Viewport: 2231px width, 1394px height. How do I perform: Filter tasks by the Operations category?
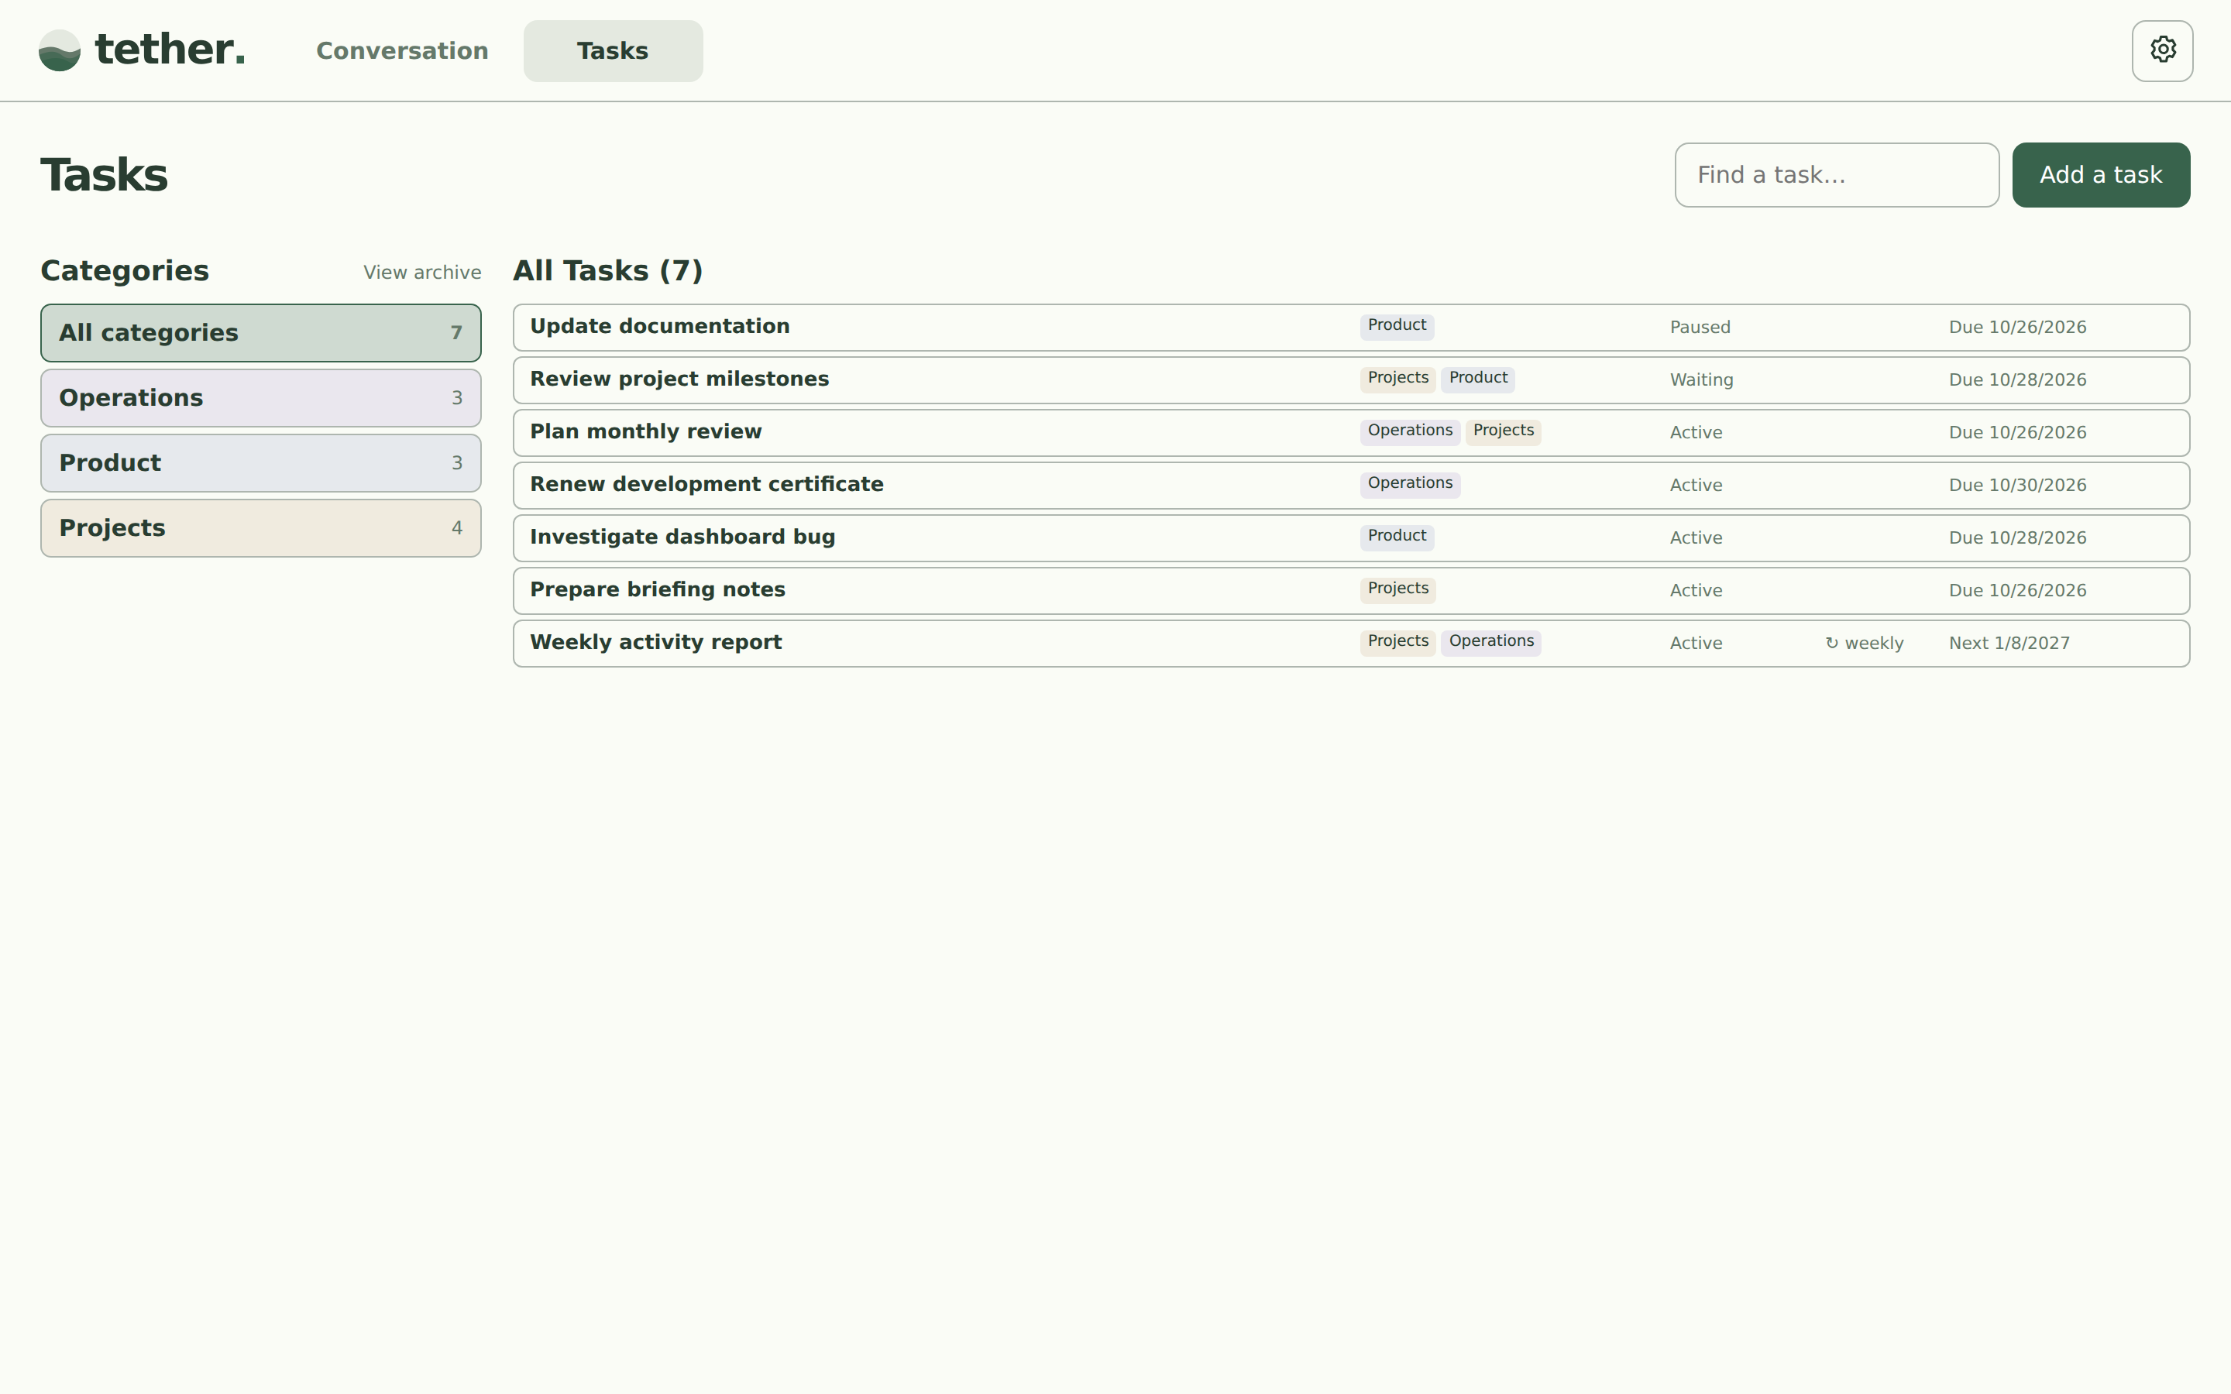point(261,398)
